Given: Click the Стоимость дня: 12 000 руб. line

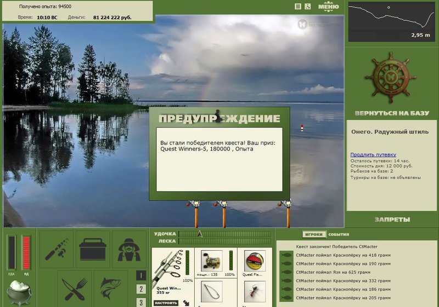Looking at the screenshot, I should coord(381,166).
